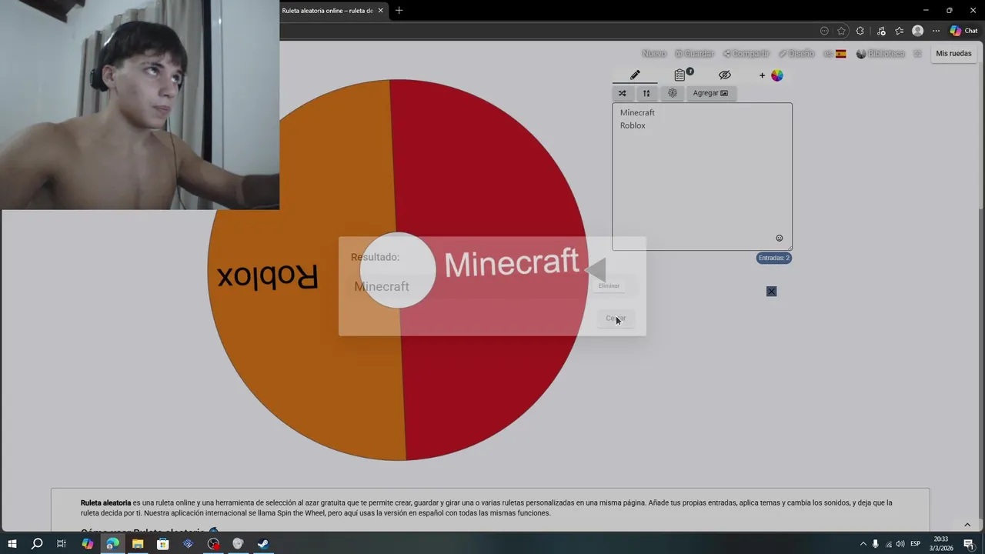Open Windows taskbar search
The width and height of the screenshot is (985, 554).
point(37,544)
